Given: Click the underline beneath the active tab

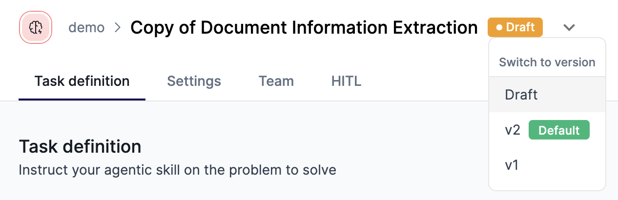Looking at the screenshot, I should pos(82,100).
